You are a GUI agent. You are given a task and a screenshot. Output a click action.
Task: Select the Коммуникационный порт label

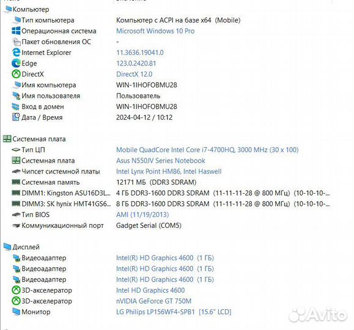(62, 226)
